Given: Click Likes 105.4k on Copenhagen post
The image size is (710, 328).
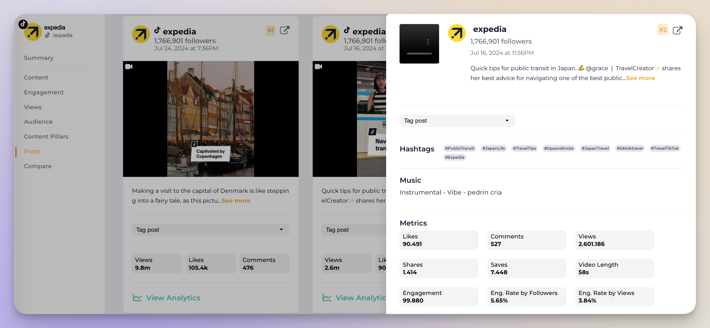Looking at the screenshot, I should click(x=211, y=264).
